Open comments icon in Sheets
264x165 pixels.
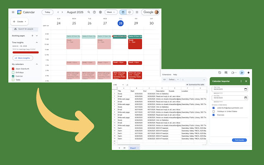[226, 73]
